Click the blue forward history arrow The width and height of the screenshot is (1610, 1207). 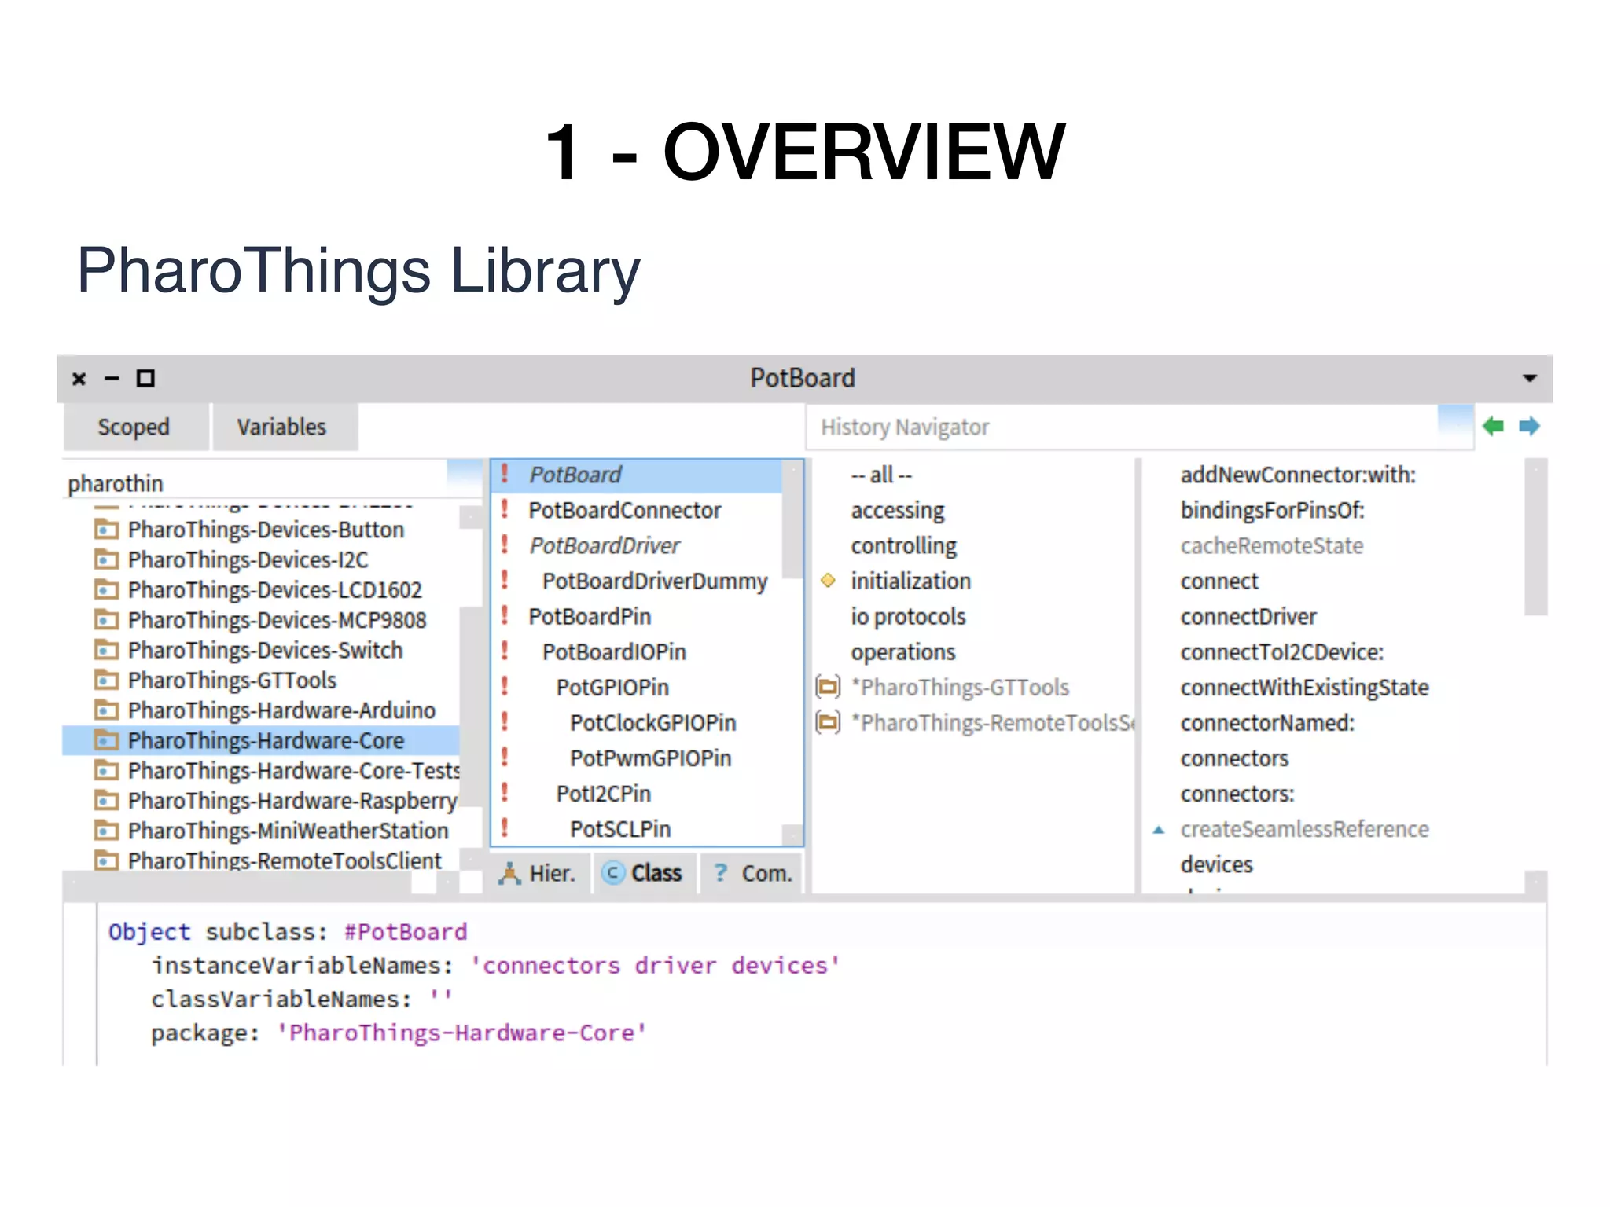pyautogui.click(x=1529, y=427)
